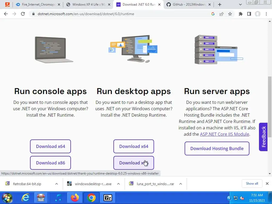This screenshot has width=272, height=204.
Task: Open the music note taskbar app
Action: (x=58, y=198)
